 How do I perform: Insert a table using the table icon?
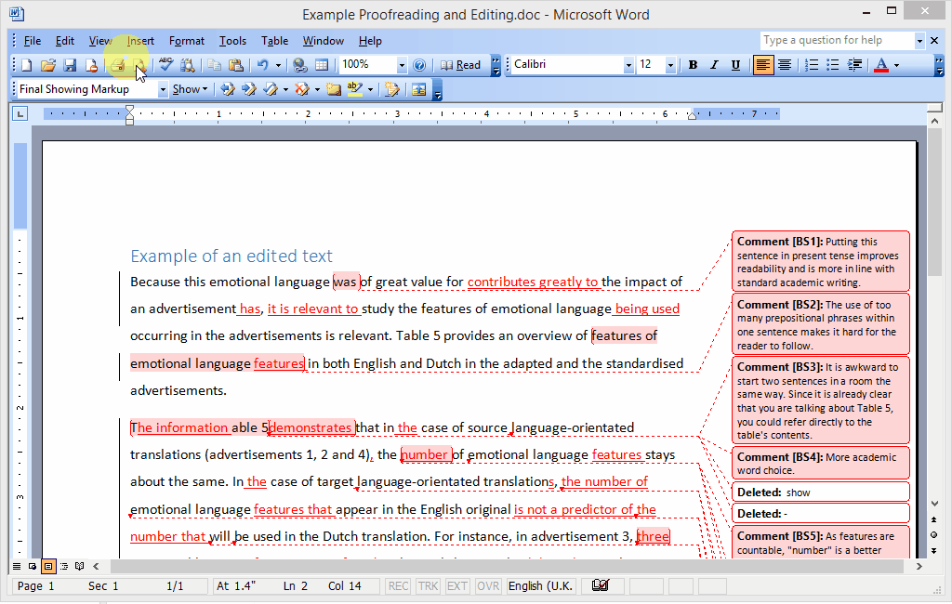[322, 65]
